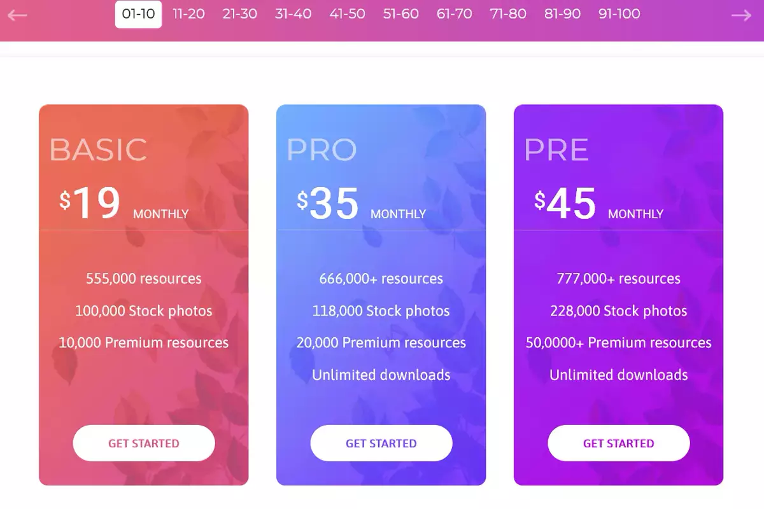Viewport: 764px width, 509px height.
Task: Click the left arrow icon
Action: click(x=17, y=15)
